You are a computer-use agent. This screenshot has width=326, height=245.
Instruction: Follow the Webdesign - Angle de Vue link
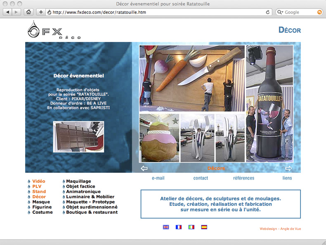(280, 229)
